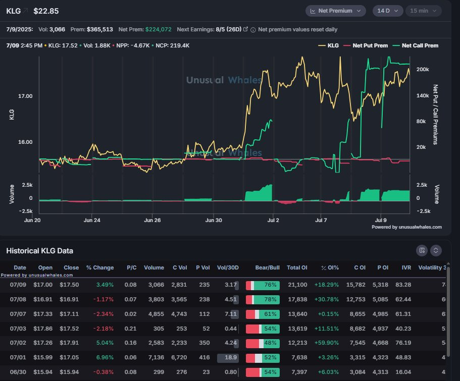Open the 15 min interval dropdown
Screen dimensions: 460x381
coord(423,11)
